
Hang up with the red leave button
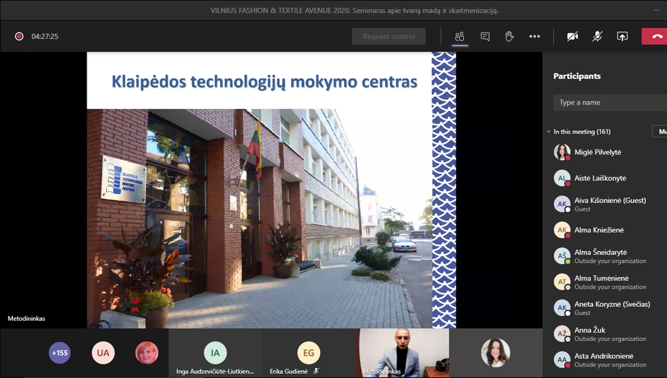(x=656, y=37)
